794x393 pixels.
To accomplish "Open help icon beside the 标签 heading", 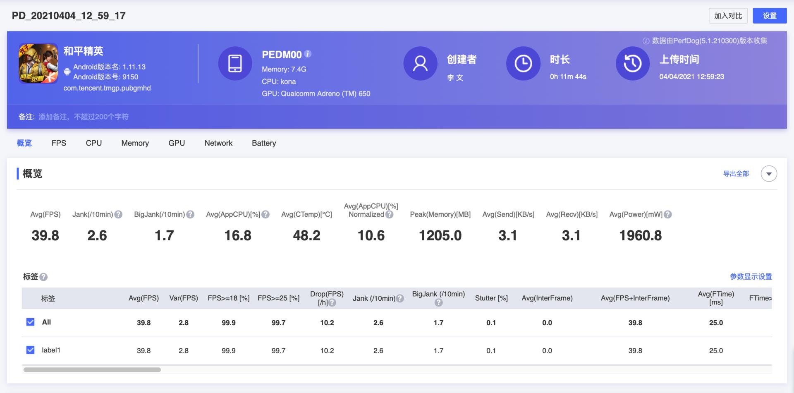I will [43, 277].
